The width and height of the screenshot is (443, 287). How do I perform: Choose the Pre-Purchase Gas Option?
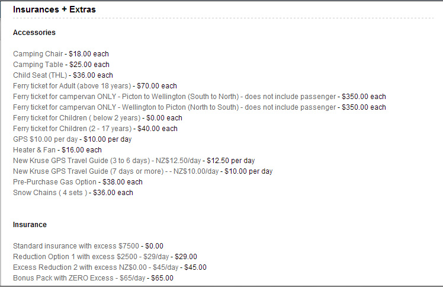(x=54, y=182)
